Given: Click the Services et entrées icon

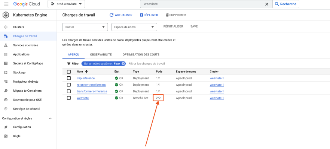Looking at the screenshot, I should (6, 45).
